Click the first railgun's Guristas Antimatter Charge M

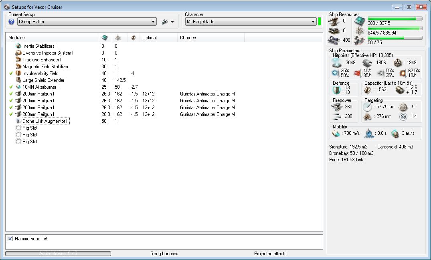208,94
